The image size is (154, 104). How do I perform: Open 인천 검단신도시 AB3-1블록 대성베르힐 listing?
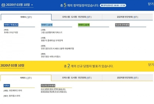coord(57,49)
